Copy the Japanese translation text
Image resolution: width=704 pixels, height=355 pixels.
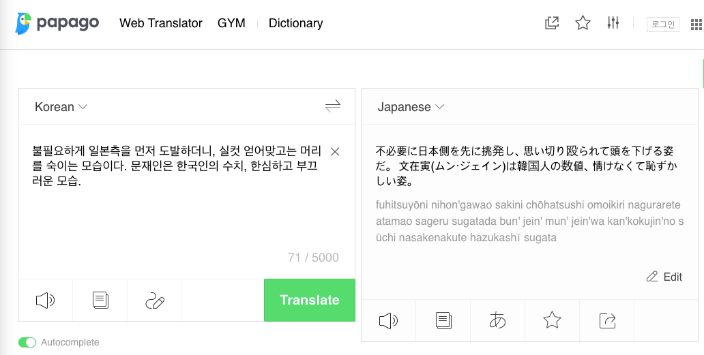443,320
